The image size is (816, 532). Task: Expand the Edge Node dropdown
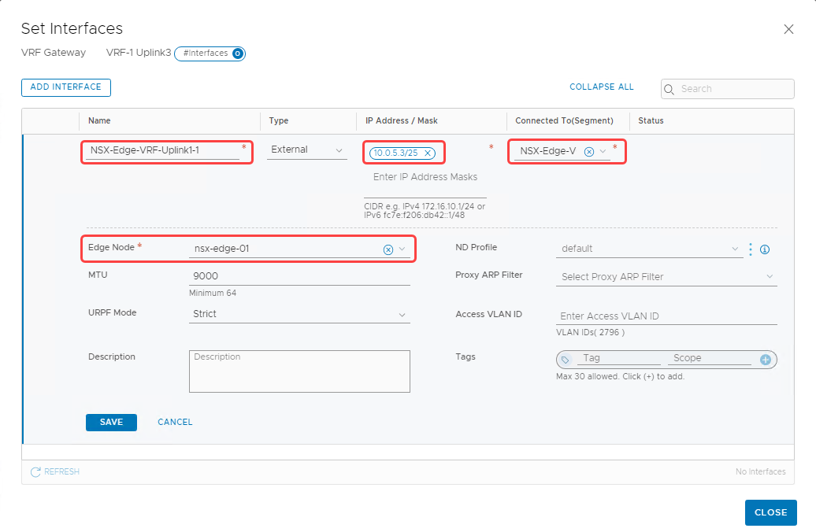[402, 249]
